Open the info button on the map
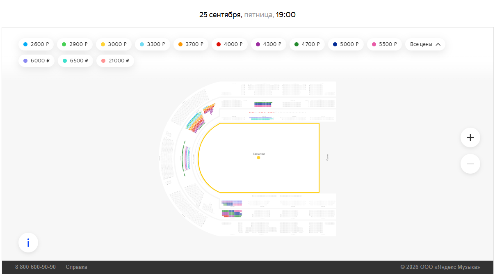Viewport: 495px width, 275px height. 28,243
